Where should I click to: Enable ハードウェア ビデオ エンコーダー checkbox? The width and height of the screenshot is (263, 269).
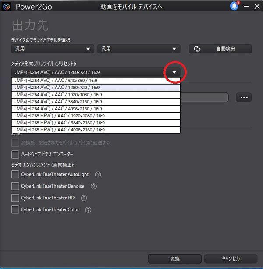tap(15, 154)
